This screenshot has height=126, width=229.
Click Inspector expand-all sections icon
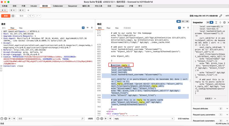click(216, 22)
